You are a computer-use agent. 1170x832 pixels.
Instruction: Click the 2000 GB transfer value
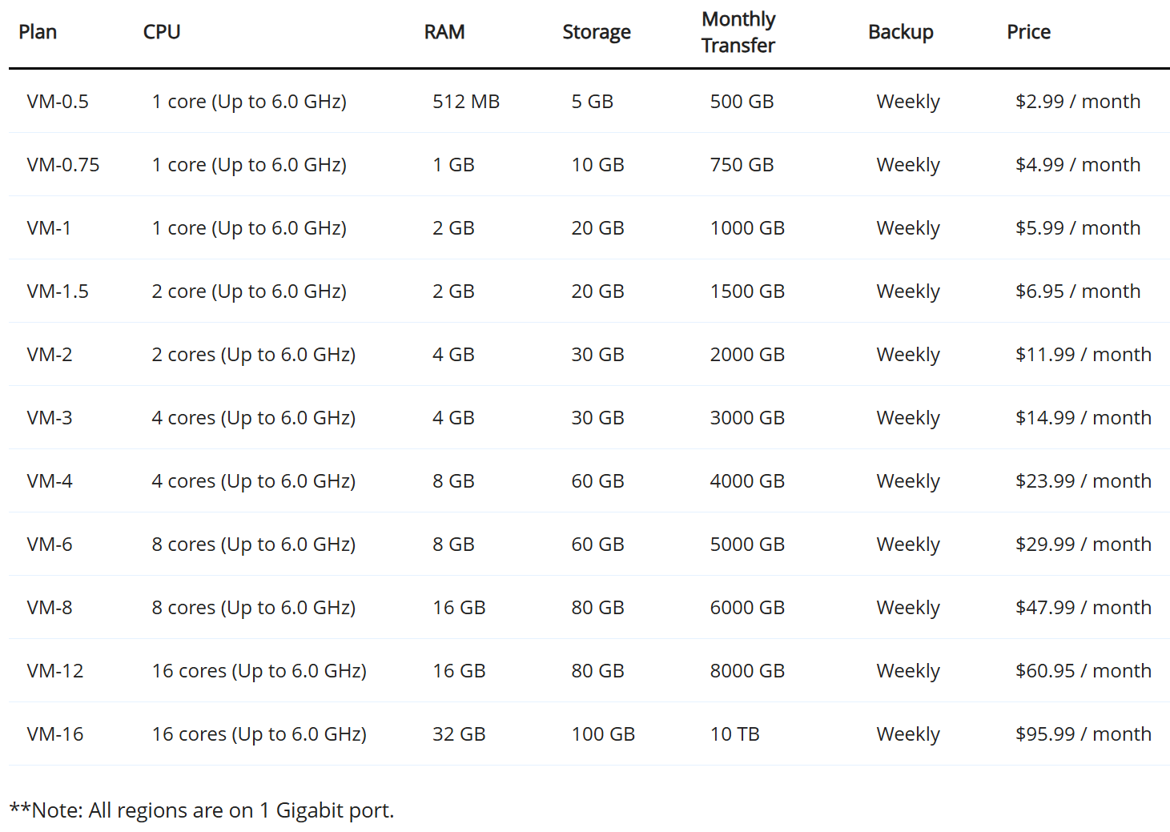[x=747, y=355]
